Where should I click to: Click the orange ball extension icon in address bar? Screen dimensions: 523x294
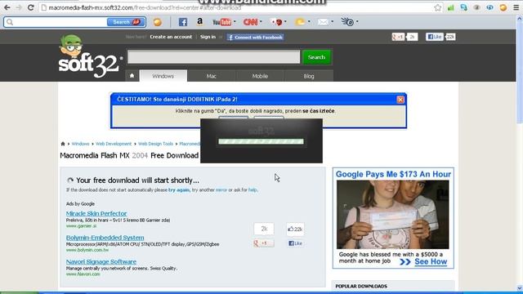click(x=503, y=7)
